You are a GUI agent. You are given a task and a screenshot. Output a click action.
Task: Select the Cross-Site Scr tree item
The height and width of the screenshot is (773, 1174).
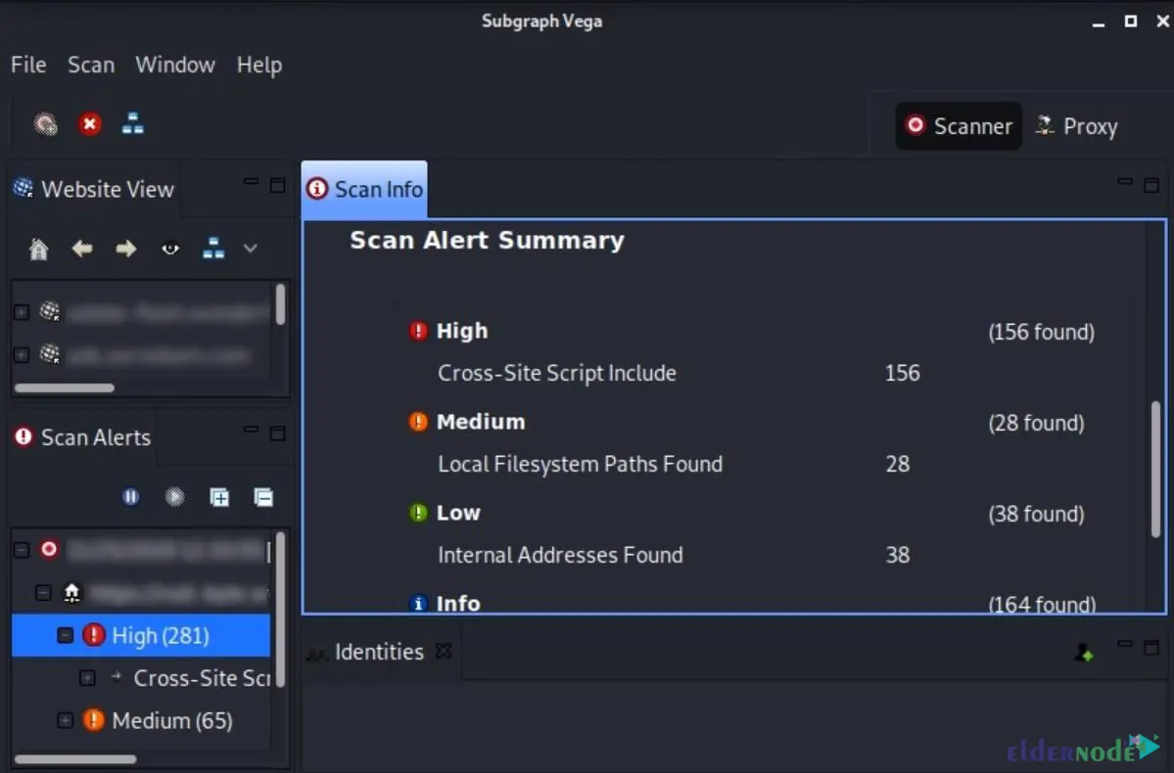tap(202, 678)
